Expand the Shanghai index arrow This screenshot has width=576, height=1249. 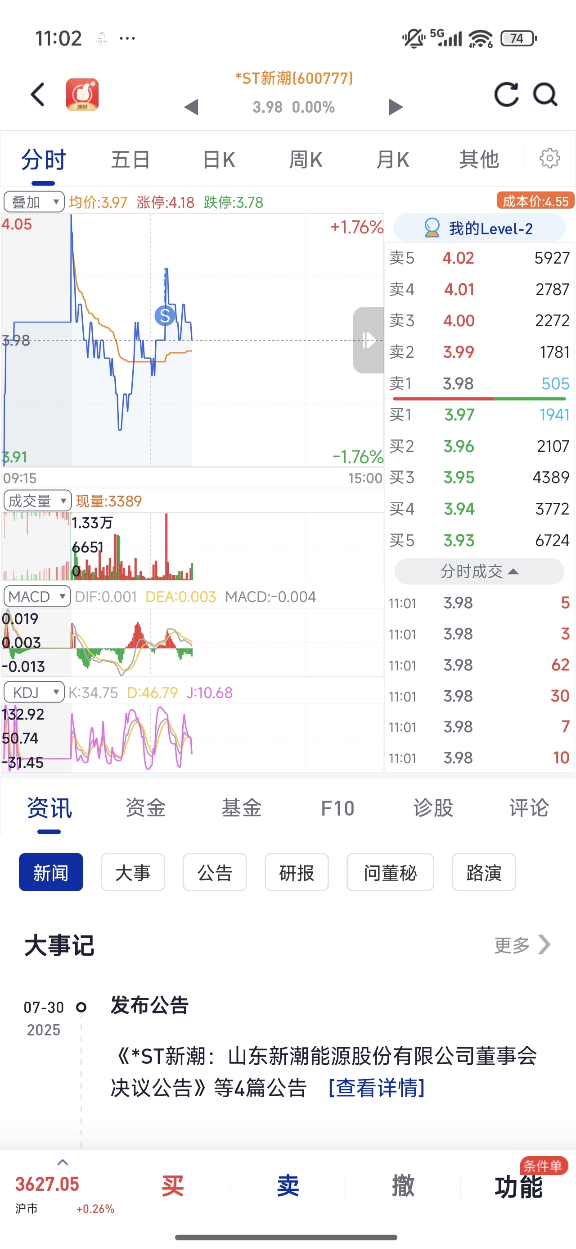coord(63,1162)
